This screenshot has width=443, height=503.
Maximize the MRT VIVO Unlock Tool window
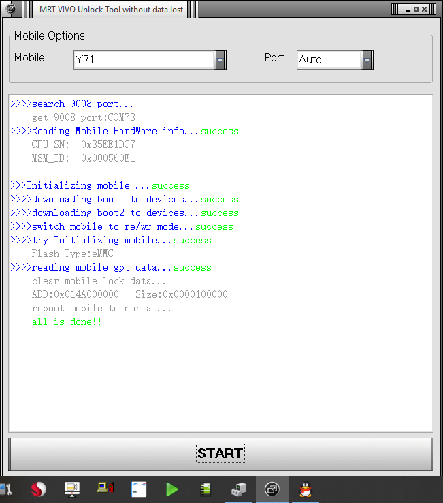(x=416, y=10)
